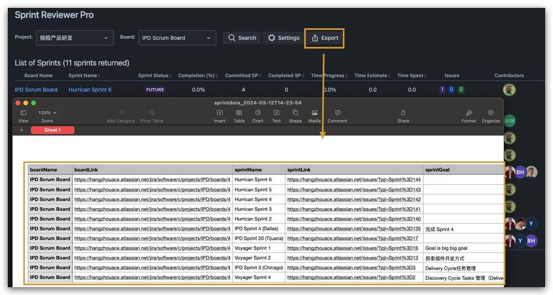553x295 pixels.
Task: Sort by Sprint Status column header
Action: [x=155, y=75]
